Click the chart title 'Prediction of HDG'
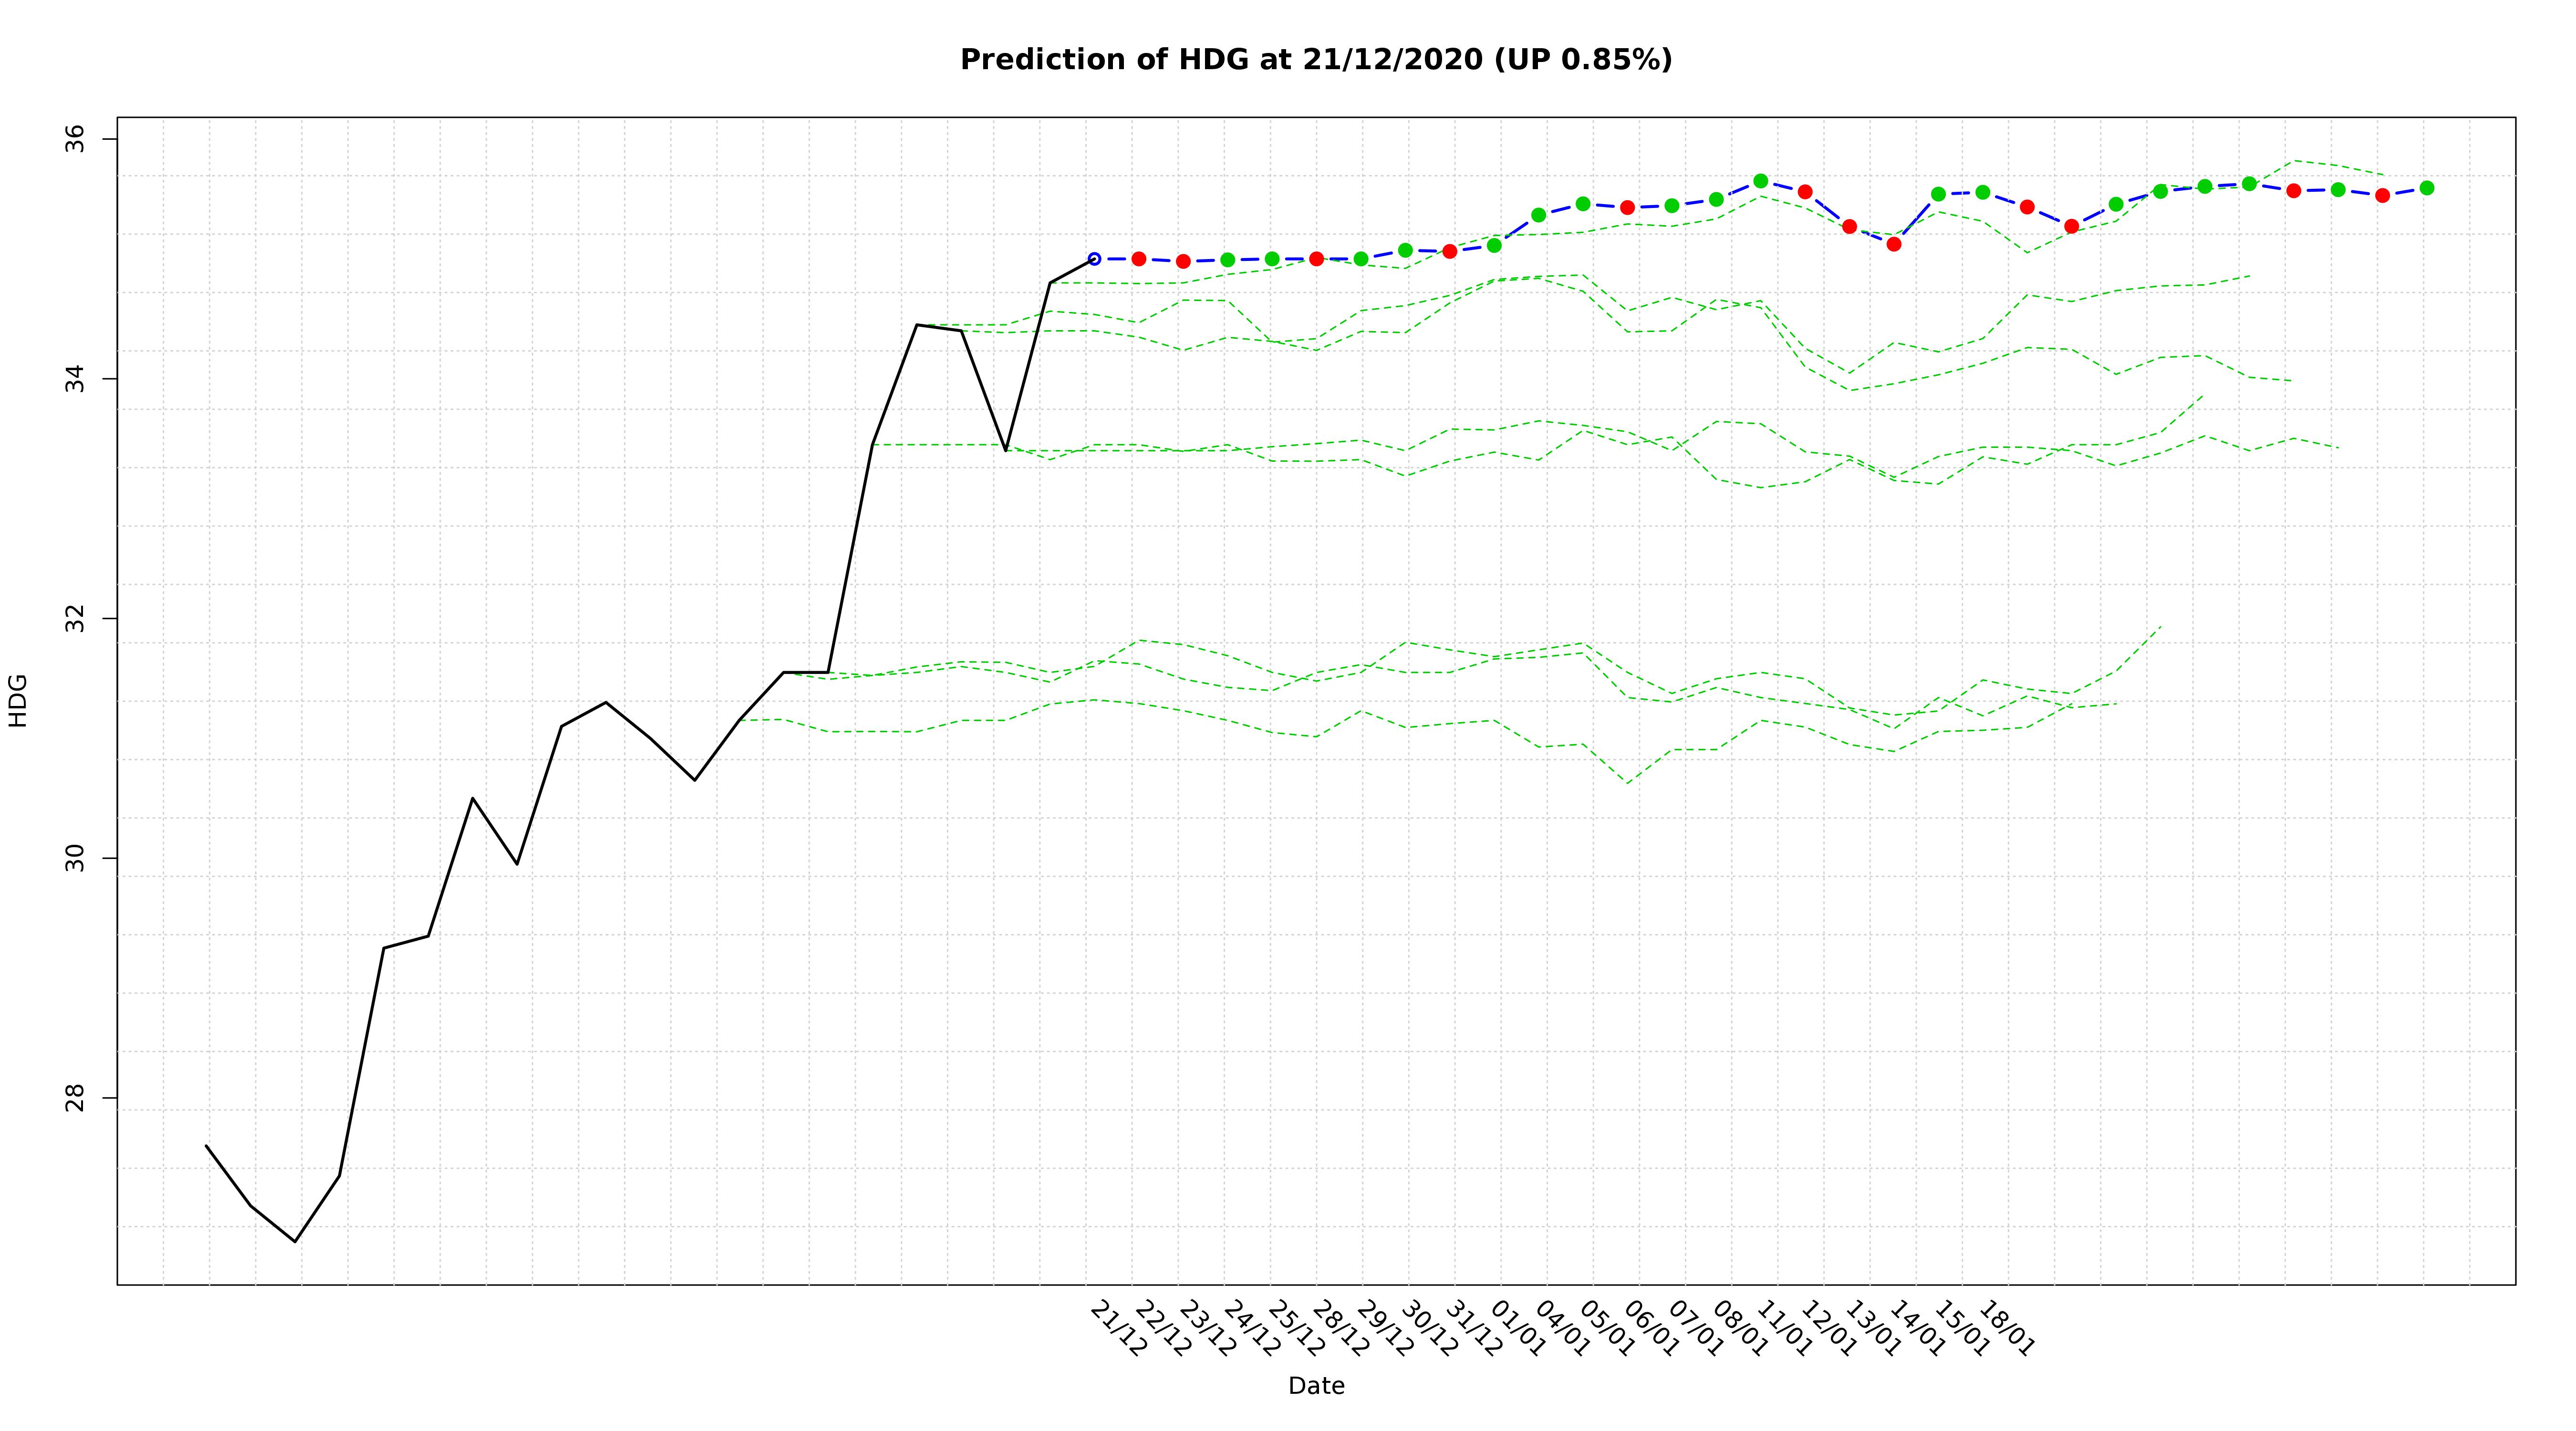 coord(1104,60)
